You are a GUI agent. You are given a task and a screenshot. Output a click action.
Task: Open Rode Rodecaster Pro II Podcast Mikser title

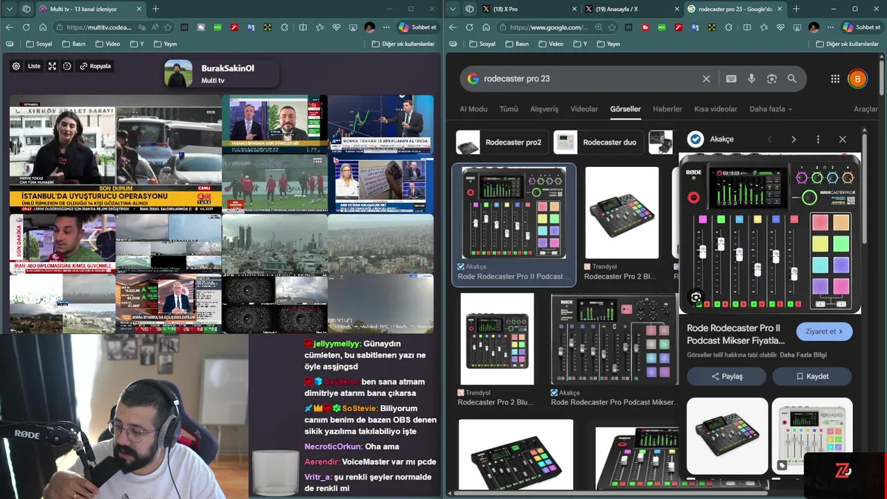[735, 334]
